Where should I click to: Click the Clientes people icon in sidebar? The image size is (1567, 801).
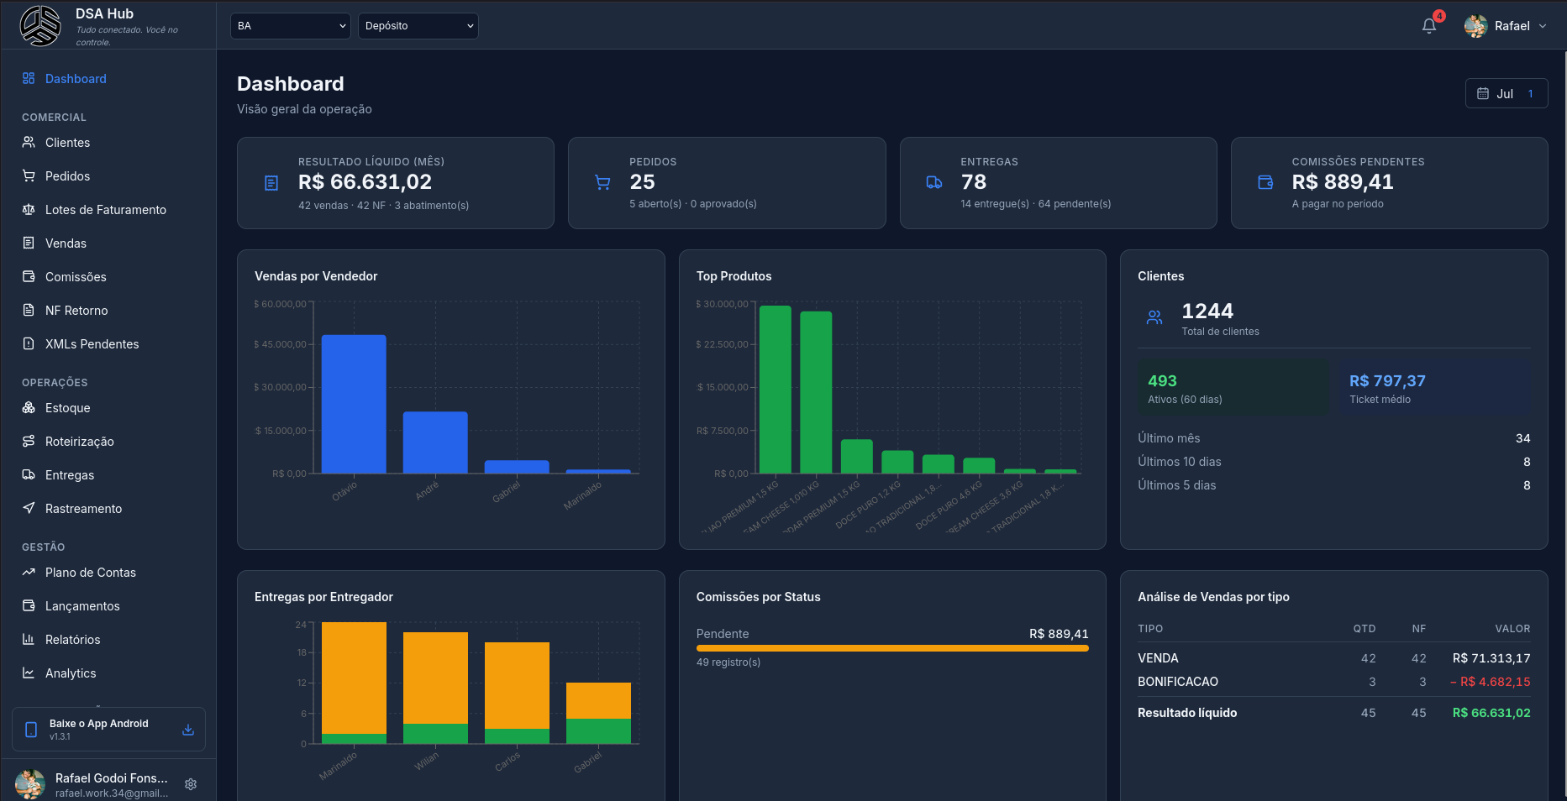29,143
